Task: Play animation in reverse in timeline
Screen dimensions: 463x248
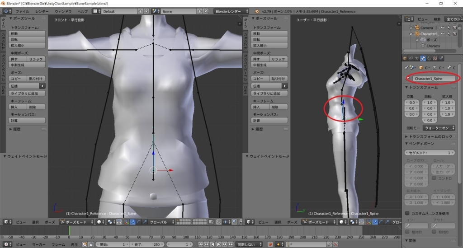Action: [213, 244]
